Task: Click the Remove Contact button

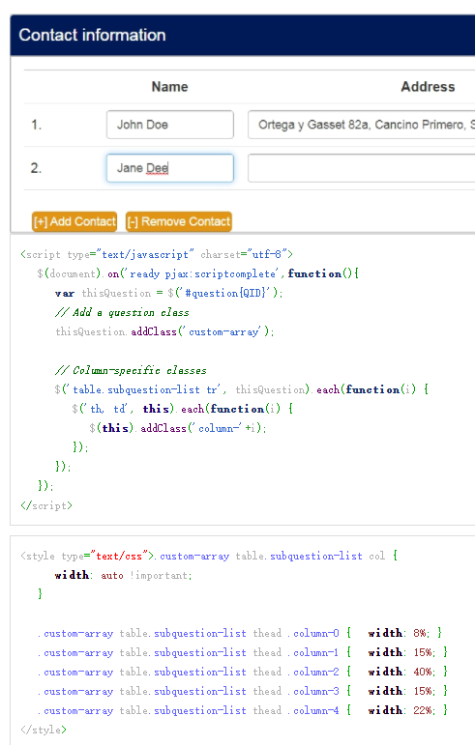Action: [179, 221]
